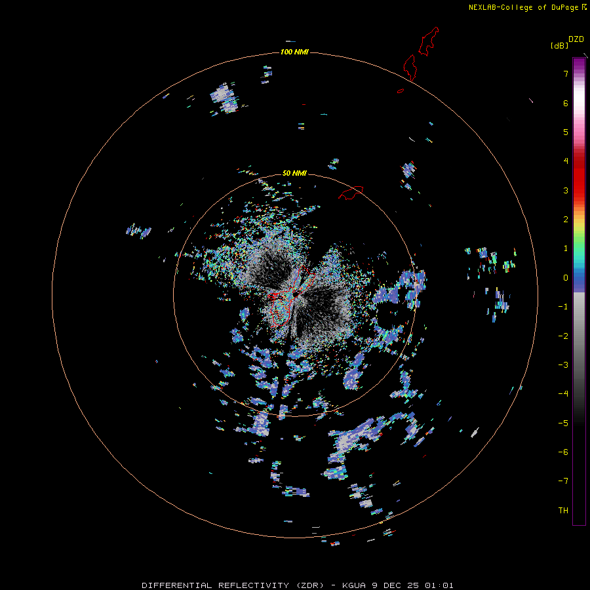Click the 1 value on the dB scale
This screenshot has height=590, width=590.
(x=566, y=248)
